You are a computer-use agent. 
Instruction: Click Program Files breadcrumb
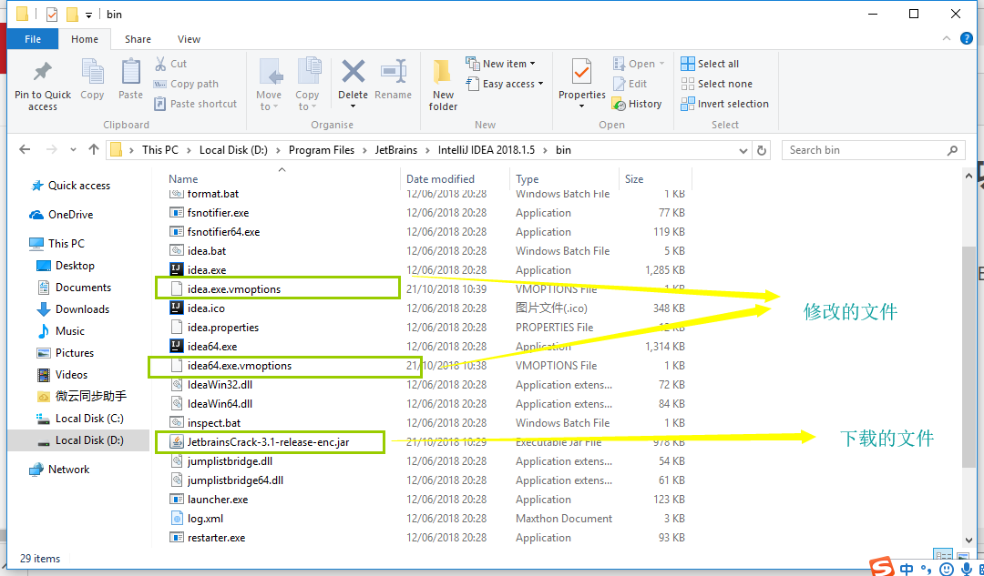click(322, 150)
